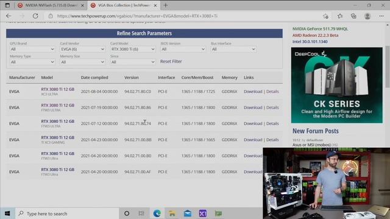Expand the BIOS Version dropdown
This screenshot has width=390, height=219.
183,49
